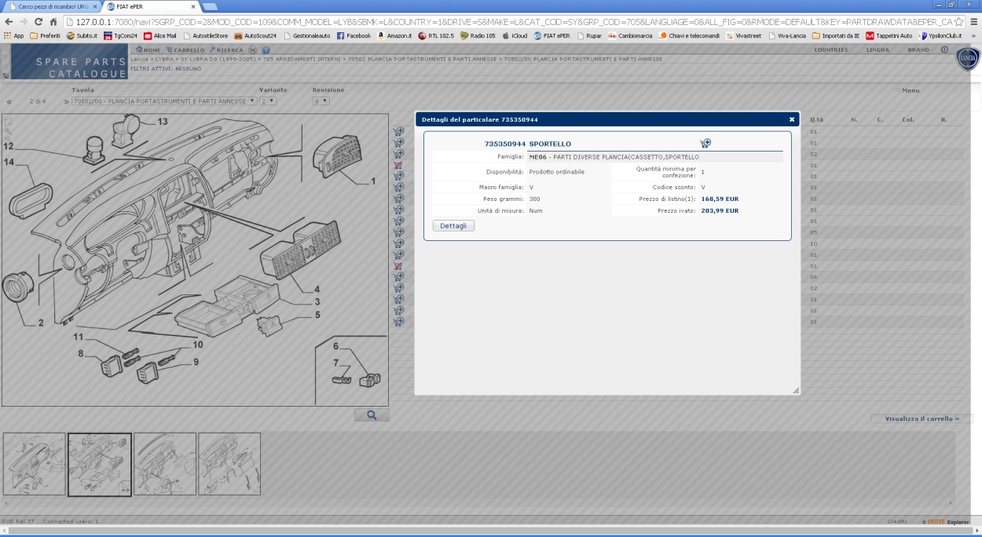The width and height of the screenshot is (982, 537).
Task: Bookmark this page with the star icon
Action: coord(958,22)
